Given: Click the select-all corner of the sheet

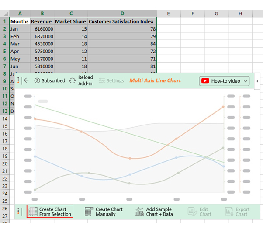Looking at the screenshot, I should point(5,14).
